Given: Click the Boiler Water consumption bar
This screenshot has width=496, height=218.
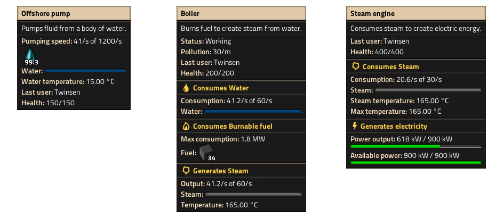Looking at the screenshot, I should [x=253, y=111].
